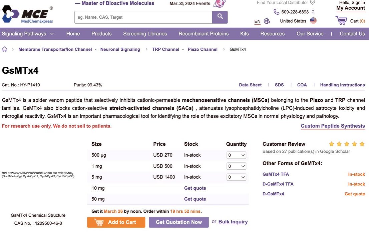
Task: Click the Mar. 23, 2024 Events link
Action: [190, 4]
